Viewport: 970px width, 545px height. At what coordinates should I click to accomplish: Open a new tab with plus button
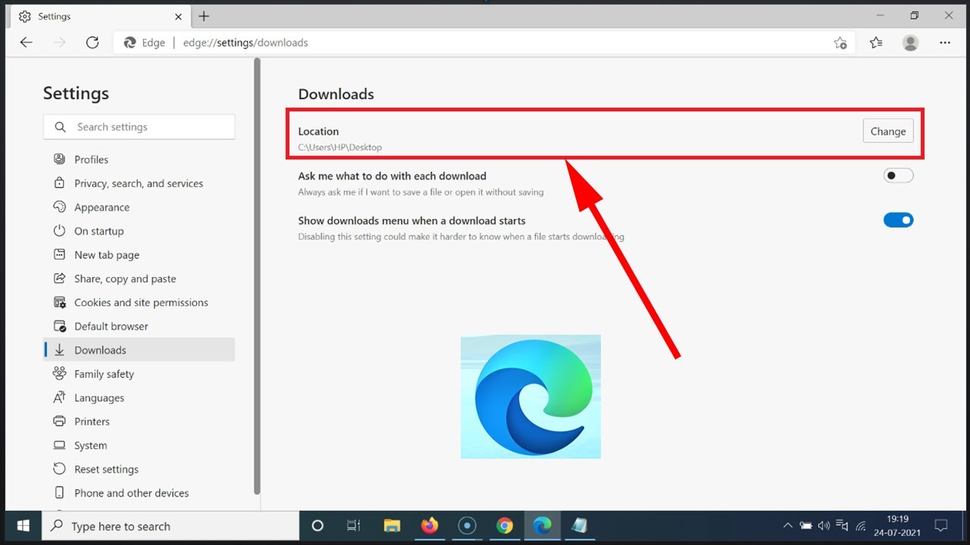[x=204, y=16]
